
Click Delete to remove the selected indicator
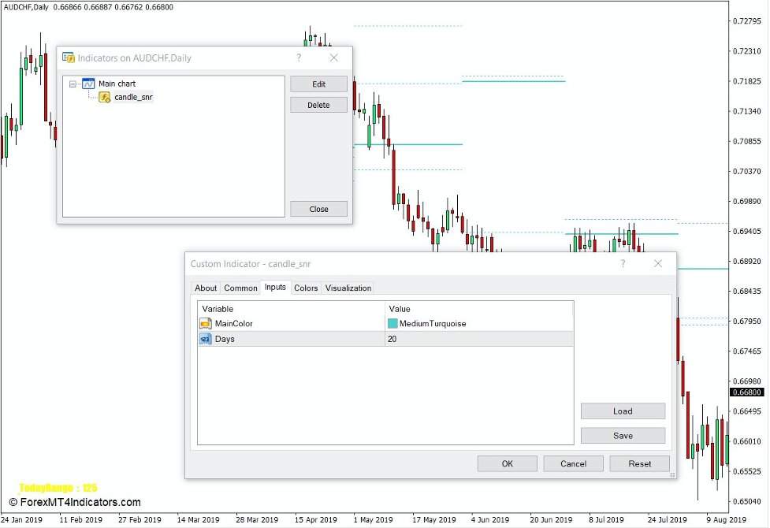[x=318, y=104]
